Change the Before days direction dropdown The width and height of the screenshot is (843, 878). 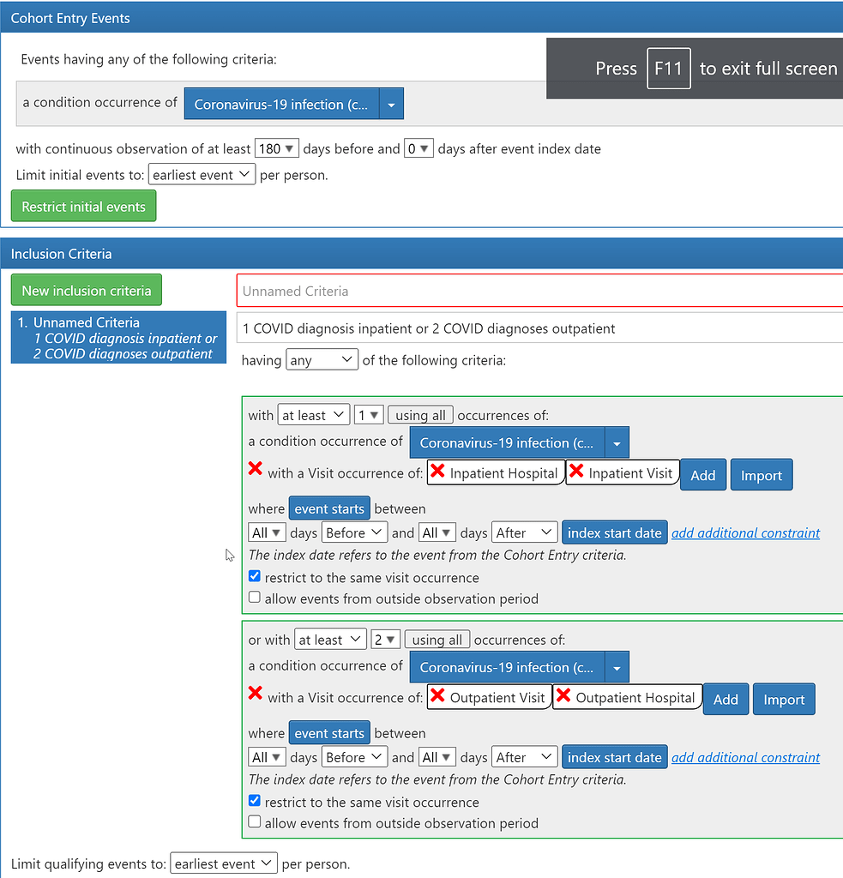coord(354,532)
